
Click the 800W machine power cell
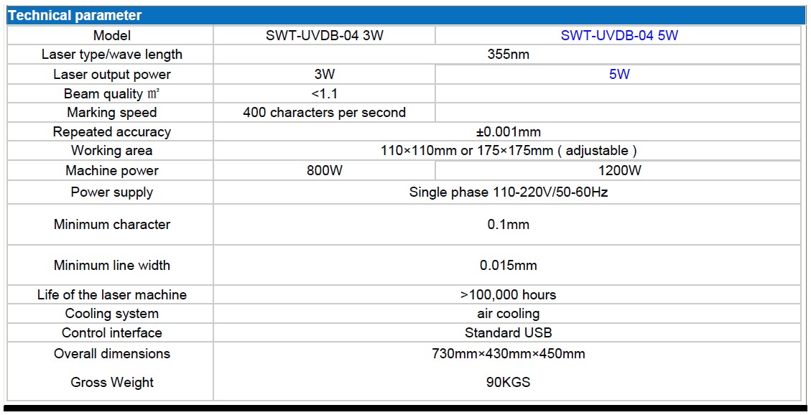tap(324, 170)
